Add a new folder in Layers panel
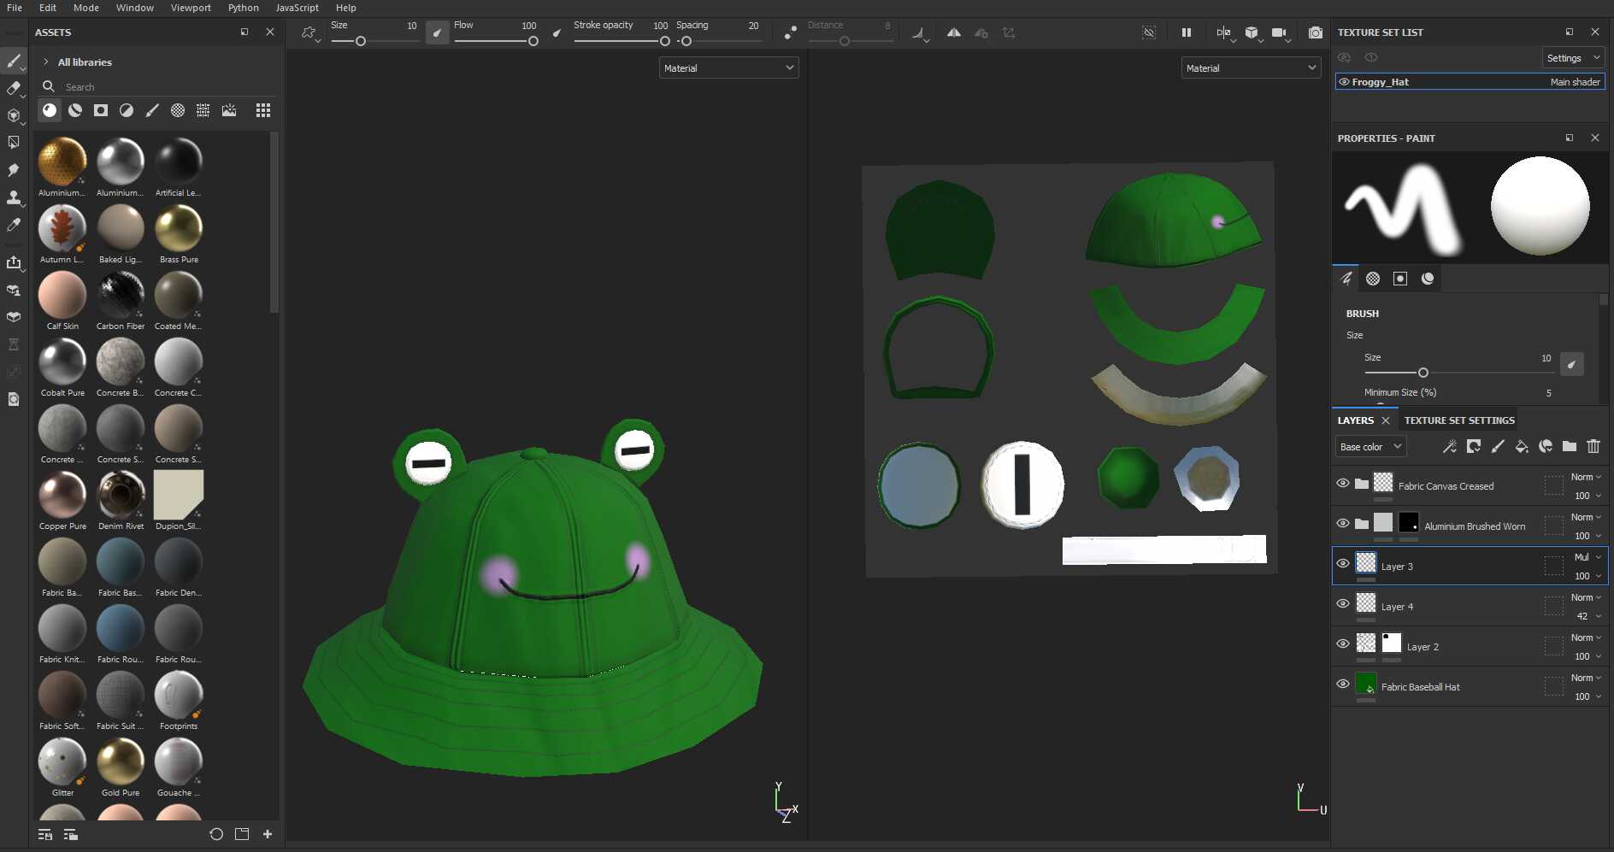The image size is (1614, 852). click(x=1570, y=446)
